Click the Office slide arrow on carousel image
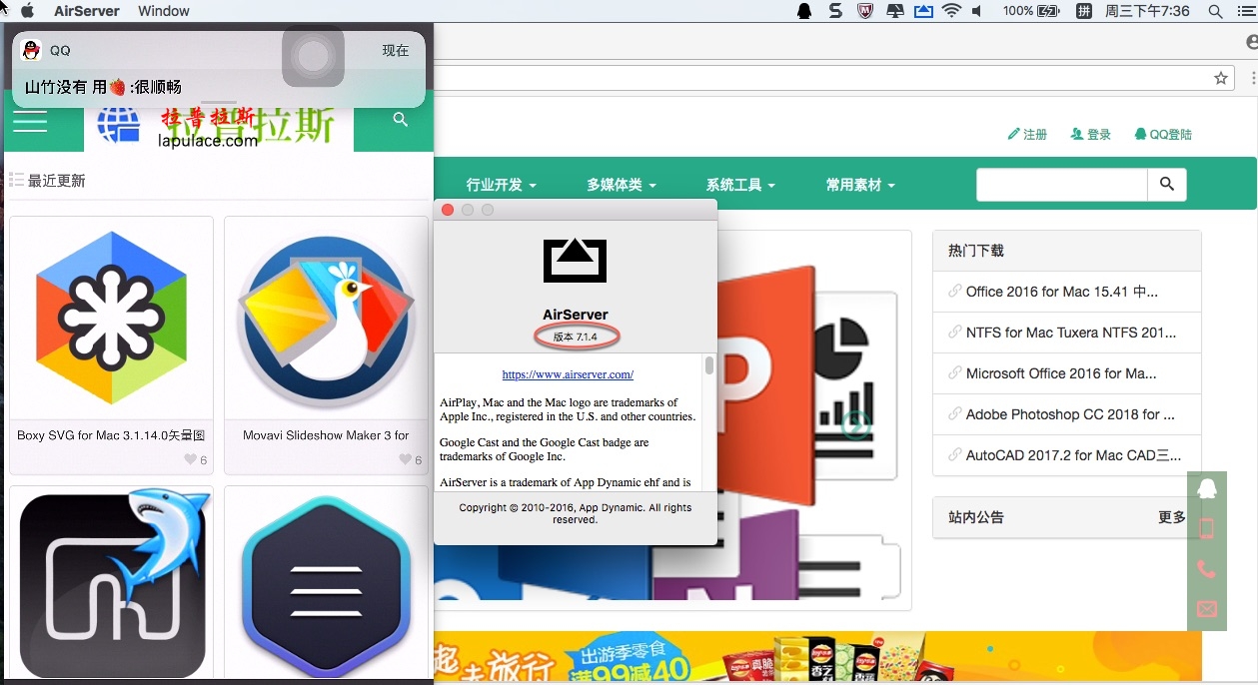Viewport: 1258px width, 685px height. pyautogui.click(x=856, y=426)
